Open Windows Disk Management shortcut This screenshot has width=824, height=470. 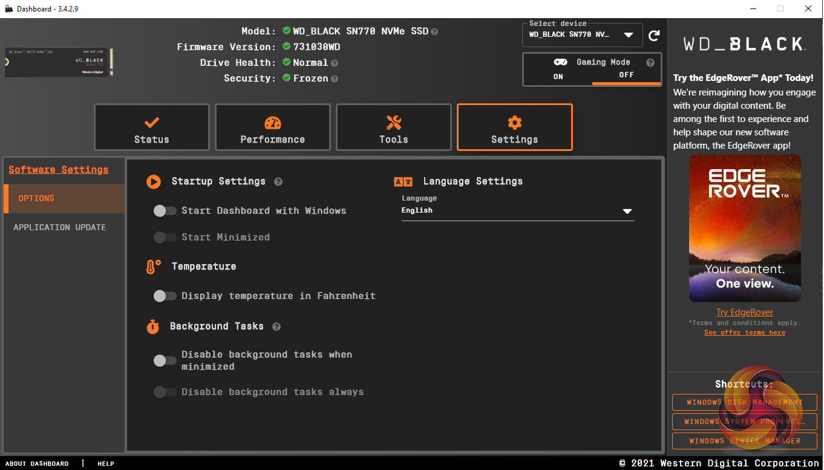point(745,402)
